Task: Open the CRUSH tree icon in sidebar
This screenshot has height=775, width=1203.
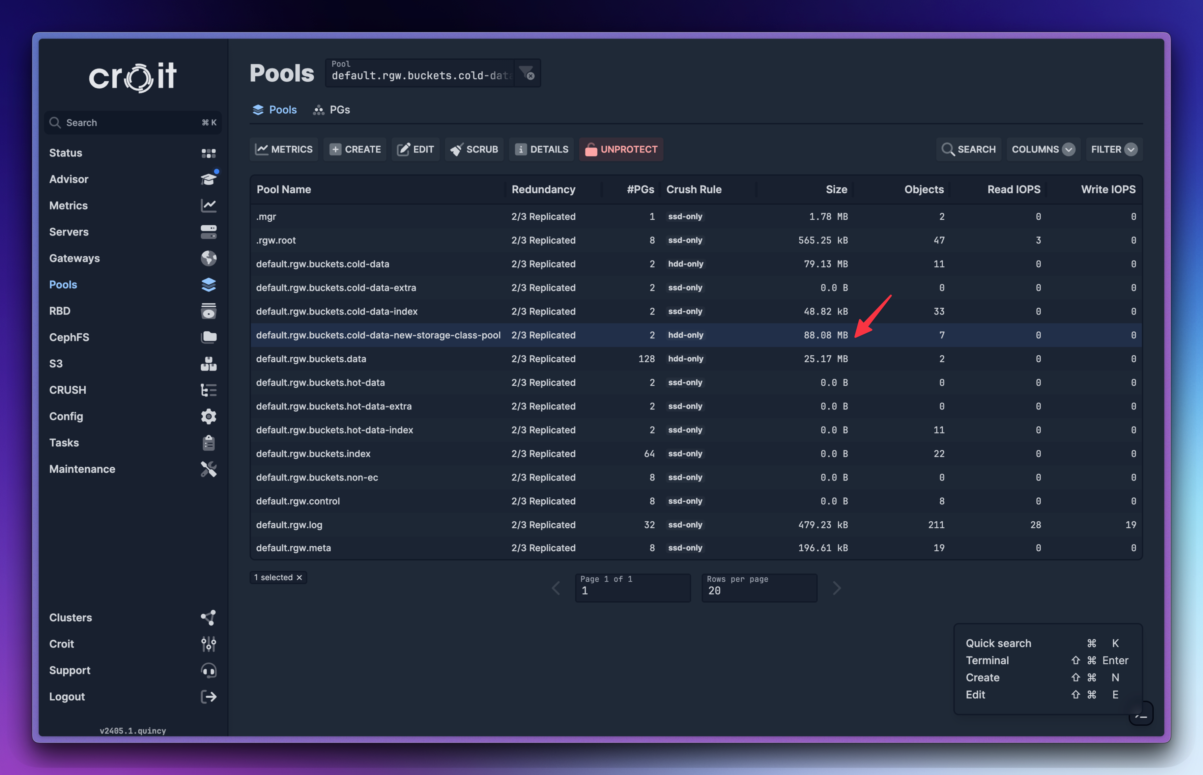Action: (208, 390)
